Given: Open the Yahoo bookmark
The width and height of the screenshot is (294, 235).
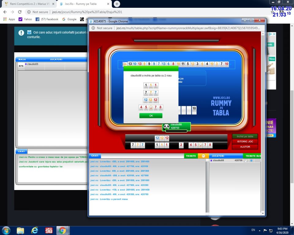Looking at the screenshot, I should pos(25,19).
